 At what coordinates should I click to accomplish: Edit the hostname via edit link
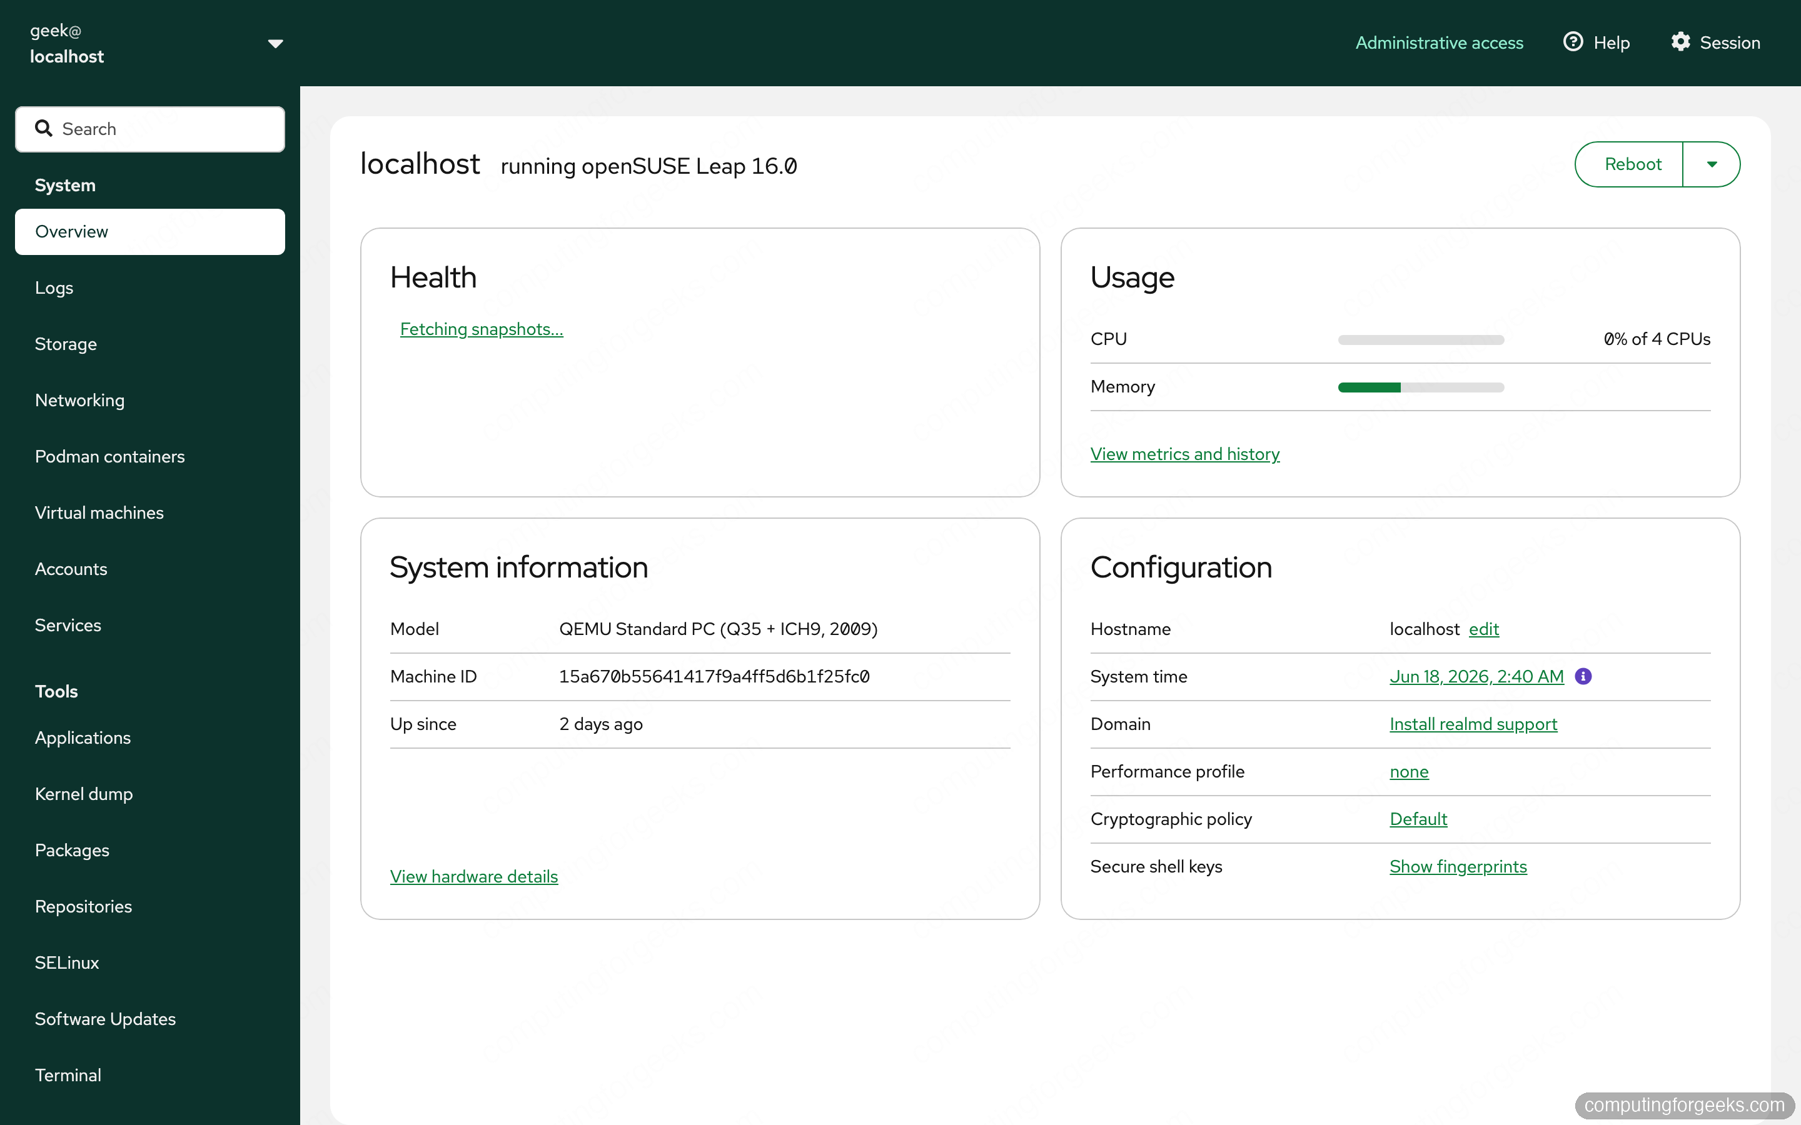click(x=1483, y=629)
